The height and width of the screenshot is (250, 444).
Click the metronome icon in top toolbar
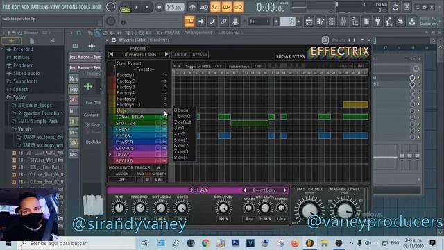pos(192,8)
